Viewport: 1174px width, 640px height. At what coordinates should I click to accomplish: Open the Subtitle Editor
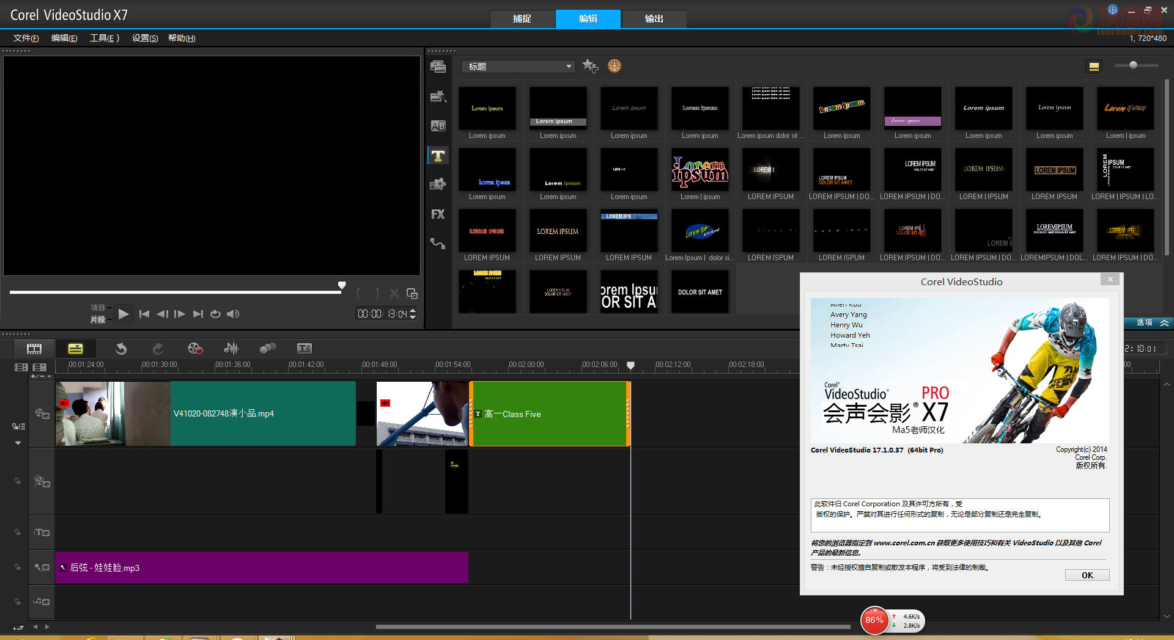(x=305, y=349)
